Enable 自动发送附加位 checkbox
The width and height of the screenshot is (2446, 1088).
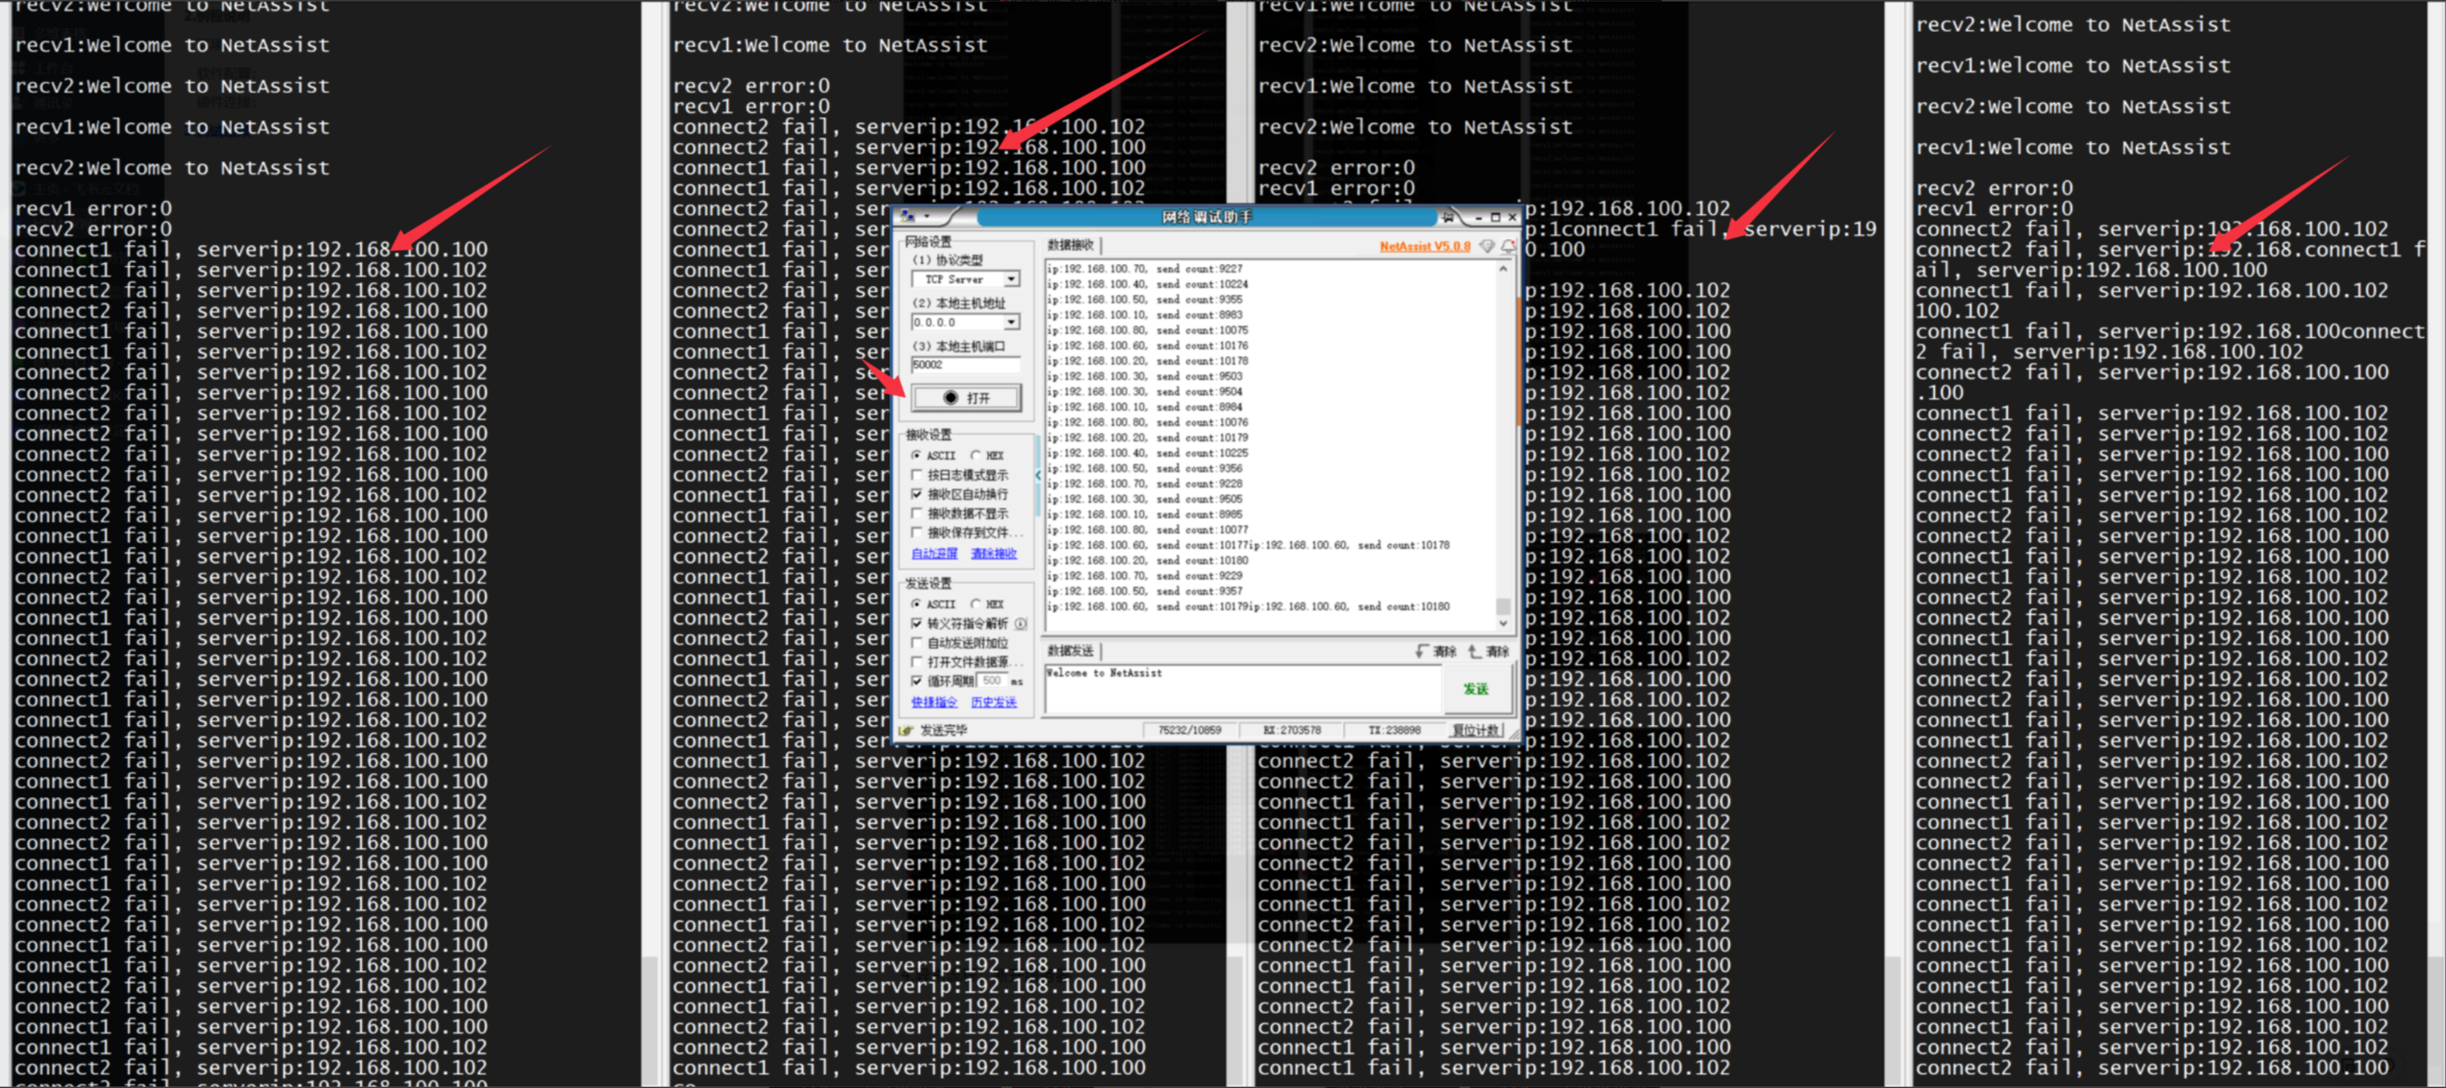click(917, 643)
